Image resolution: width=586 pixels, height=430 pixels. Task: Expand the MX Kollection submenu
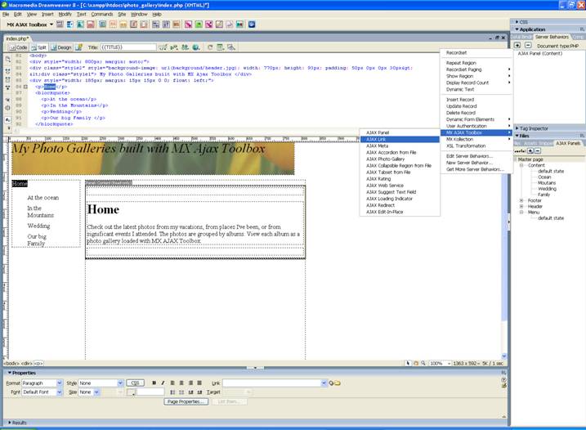point(476,139)
